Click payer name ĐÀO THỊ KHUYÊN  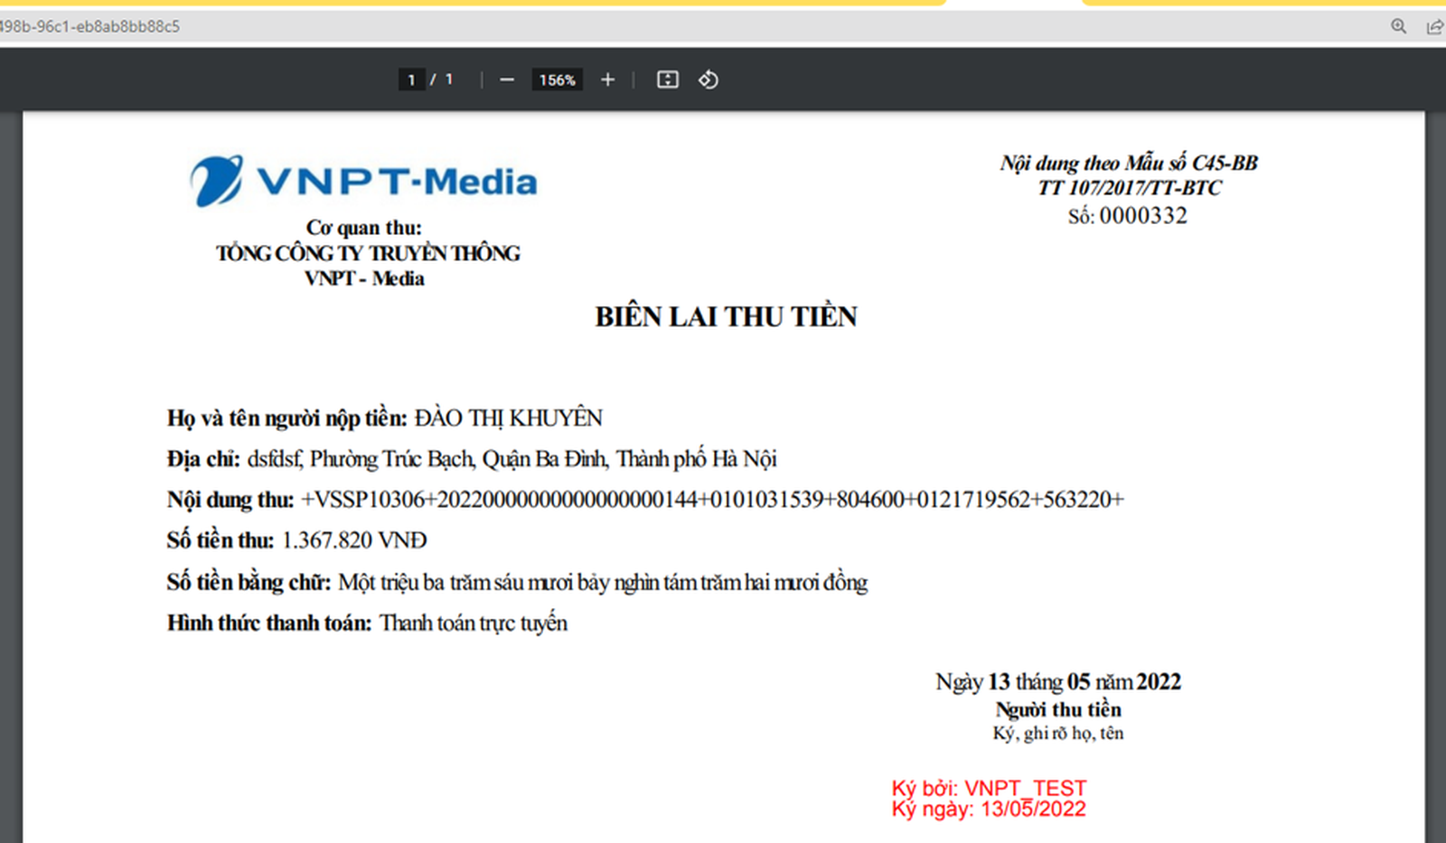click(x=508, y=418)
